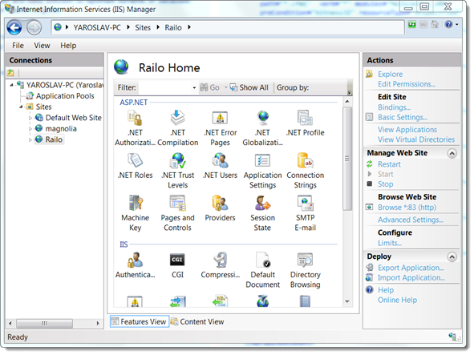Switch to Features View tab
This screenshot has width=474, height=355.
tap(140, 322)
